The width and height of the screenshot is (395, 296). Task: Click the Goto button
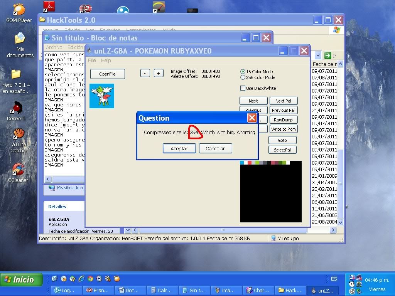tap(282, 140)
